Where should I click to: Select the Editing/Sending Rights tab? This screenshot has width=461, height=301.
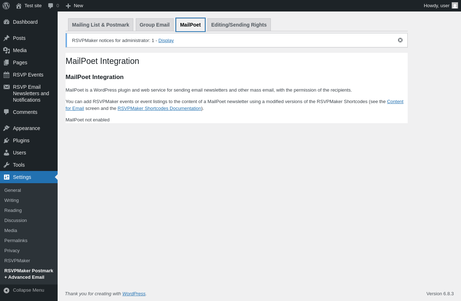(239, 25)
